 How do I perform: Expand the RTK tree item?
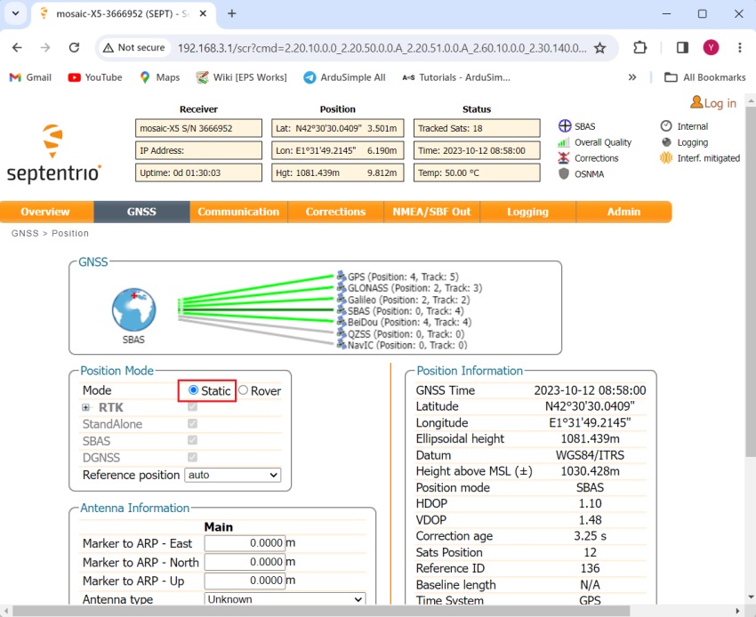coord(86,407)
